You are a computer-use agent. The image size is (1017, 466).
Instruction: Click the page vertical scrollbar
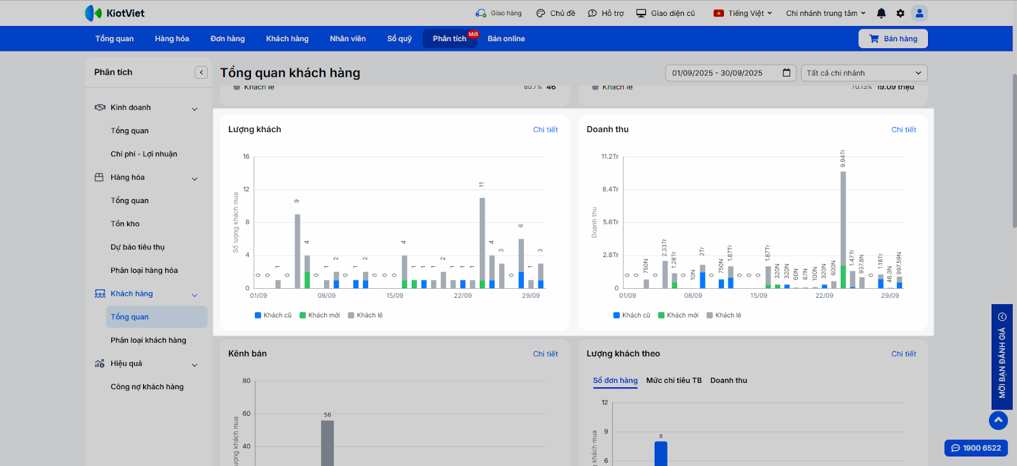click(1014, 150)
